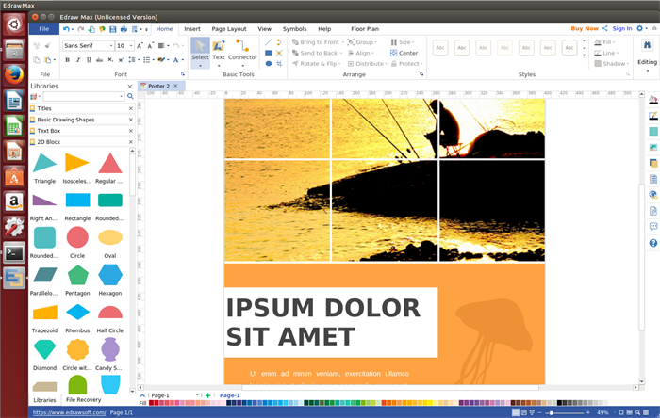The width and height of the screenshot is (660, 418).
Task: Open the Insert ribbon tab
Action: [x=192, y=29]
